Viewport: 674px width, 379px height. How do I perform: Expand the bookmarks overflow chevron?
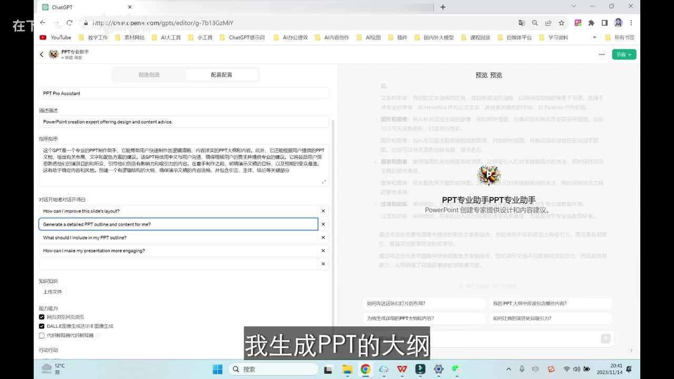pyautogui.click(x=594, y=37)
